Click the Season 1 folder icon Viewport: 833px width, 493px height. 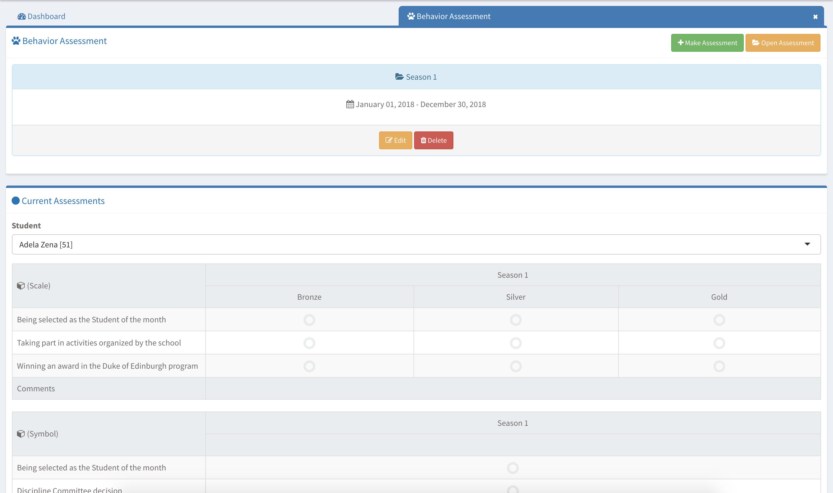pyautogui.click(x=399, y=77)
